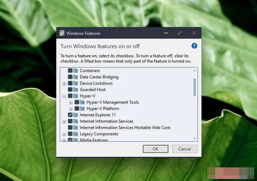257x181 pixels.
Task: Click the folder icon beside Data Center Bridging
Action: click(x=76, y=77)
